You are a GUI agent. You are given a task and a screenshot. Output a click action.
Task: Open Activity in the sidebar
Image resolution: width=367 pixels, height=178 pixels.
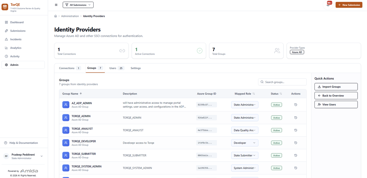click(23, 56)
